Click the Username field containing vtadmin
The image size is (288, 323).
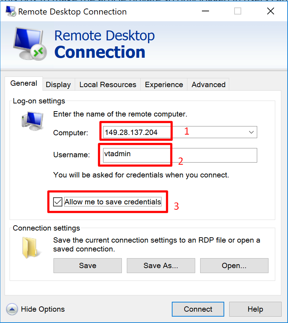point(180,155)
